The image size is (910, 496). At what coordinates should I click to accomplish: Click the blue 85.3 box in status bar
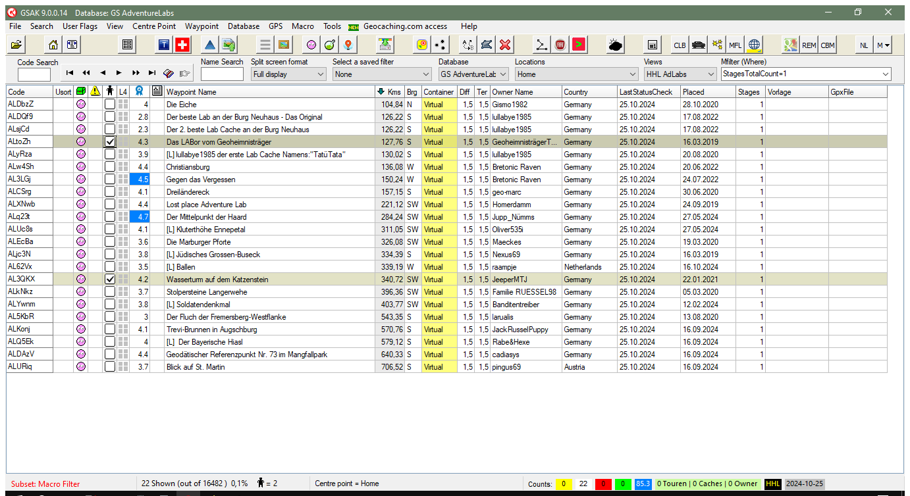(643, 484)
